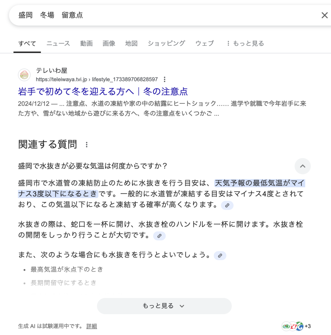
Task: Switch to the 画像 tab
Action: (109, 44)
